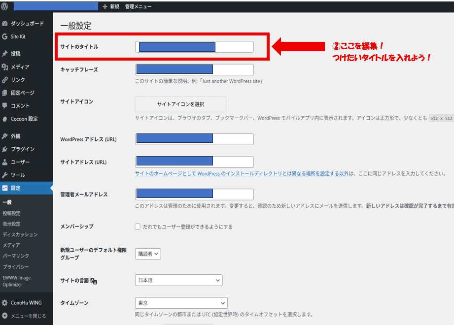This screenshot has width=454, height=325.
Task: Click the Posts (投稿) pin icon
Action: click(5, 54)
